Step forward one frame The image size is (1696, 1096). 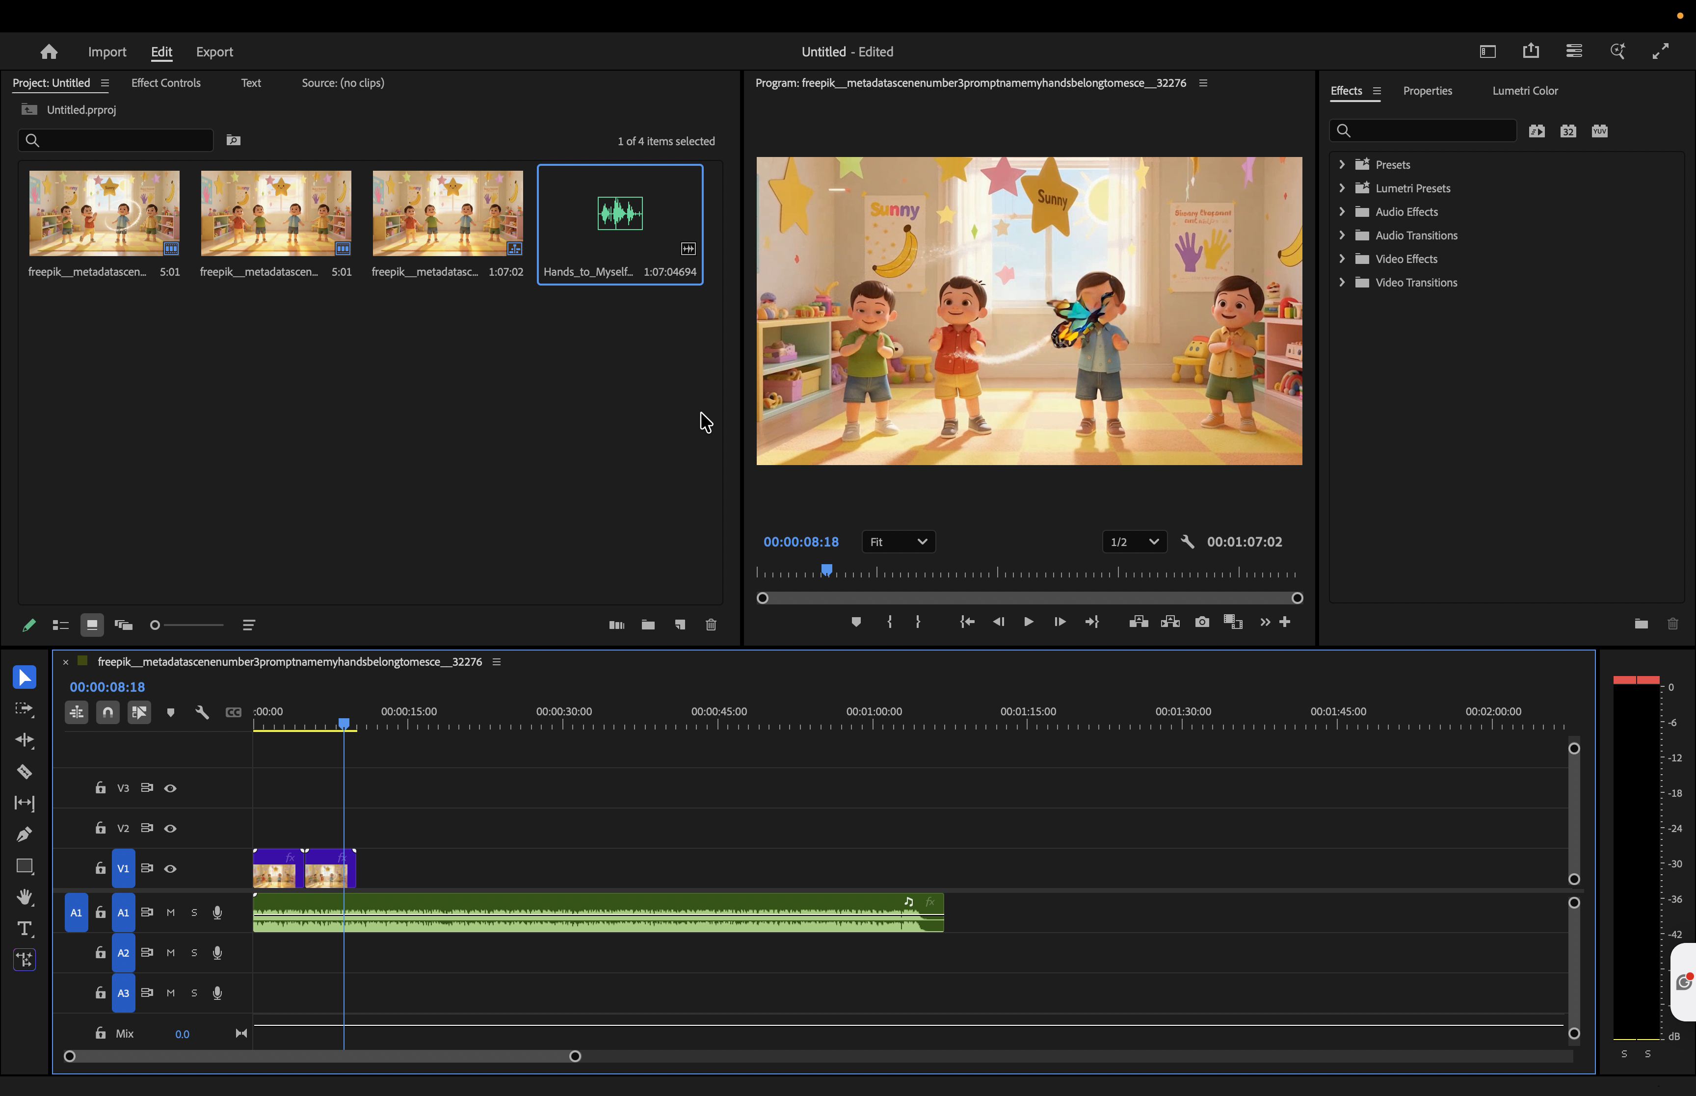[1060, 622]
